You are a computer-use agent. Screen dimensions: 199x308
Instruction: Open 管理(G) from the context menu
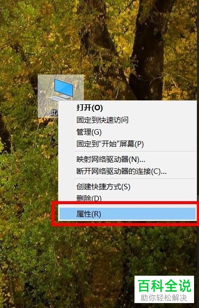pos(89,132)
